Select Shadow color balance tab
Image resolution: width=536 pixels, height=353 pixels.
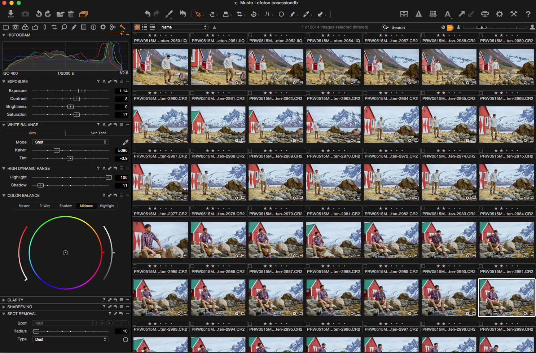pyautogui.click(x=66, y=206)
